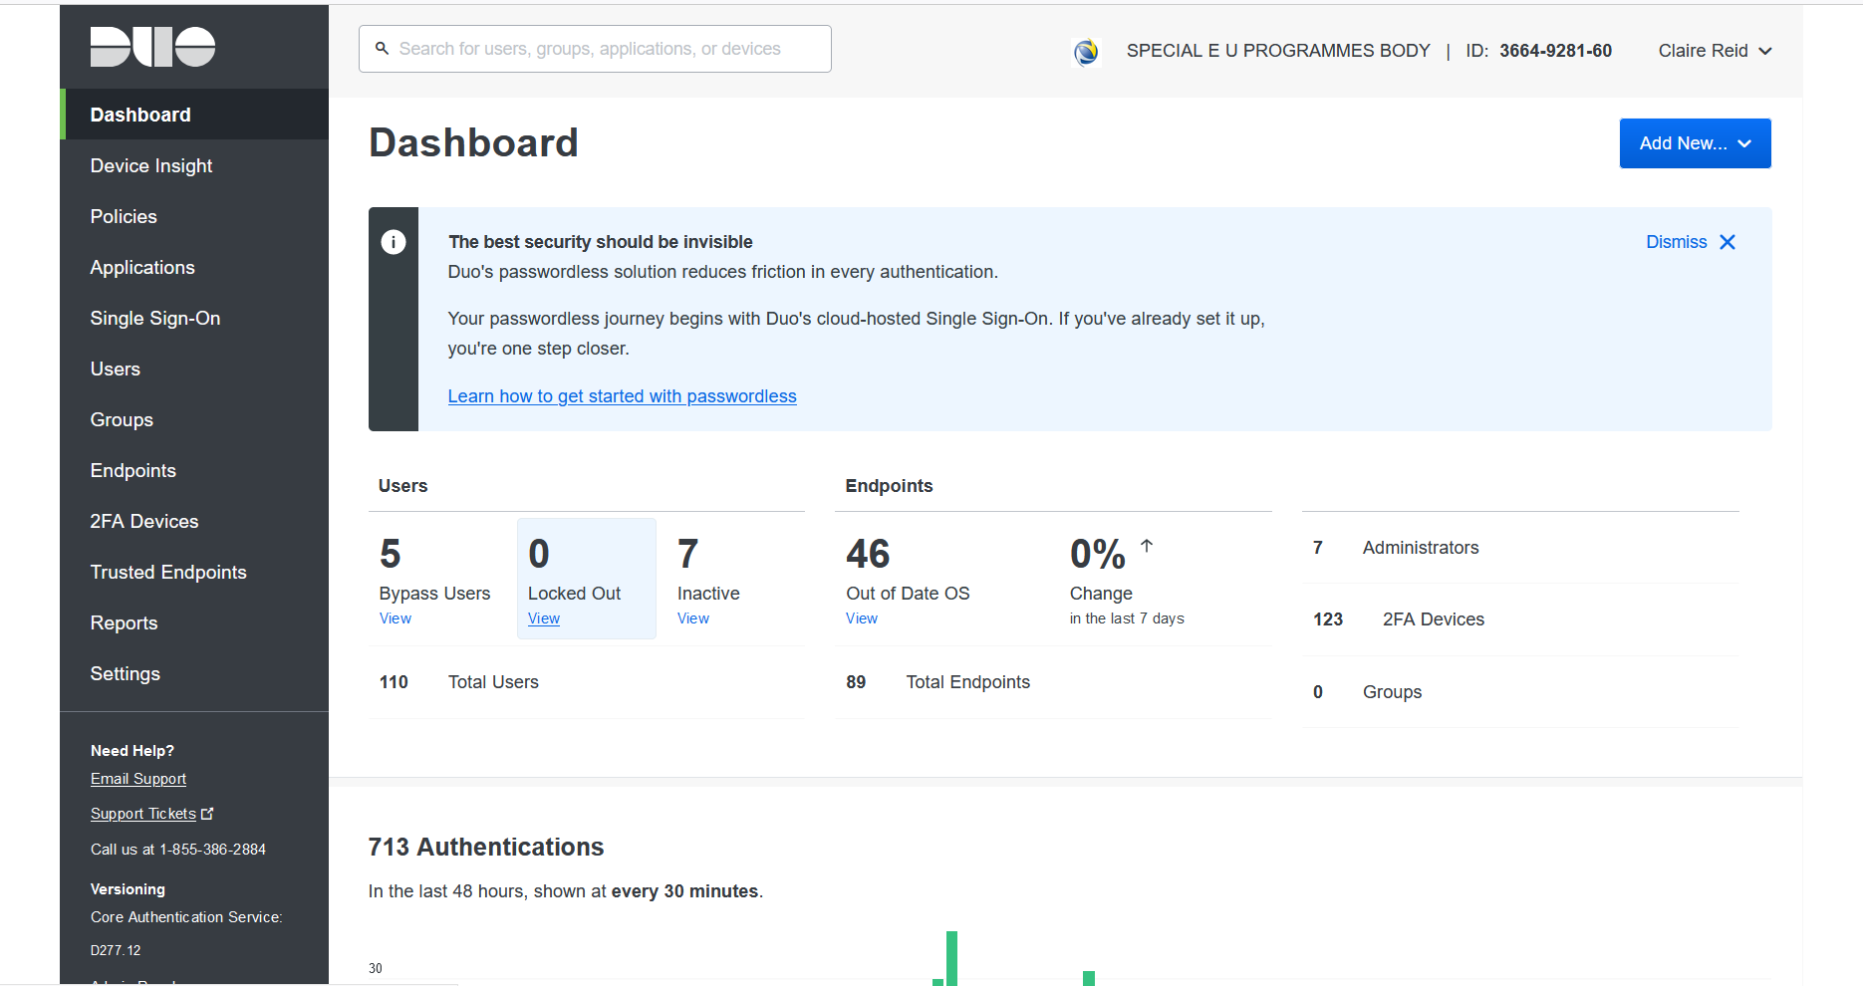The height and width of the screenshot is (986, 1863).
Task: Open Reports in the sidebar
Action: [194, 622]
